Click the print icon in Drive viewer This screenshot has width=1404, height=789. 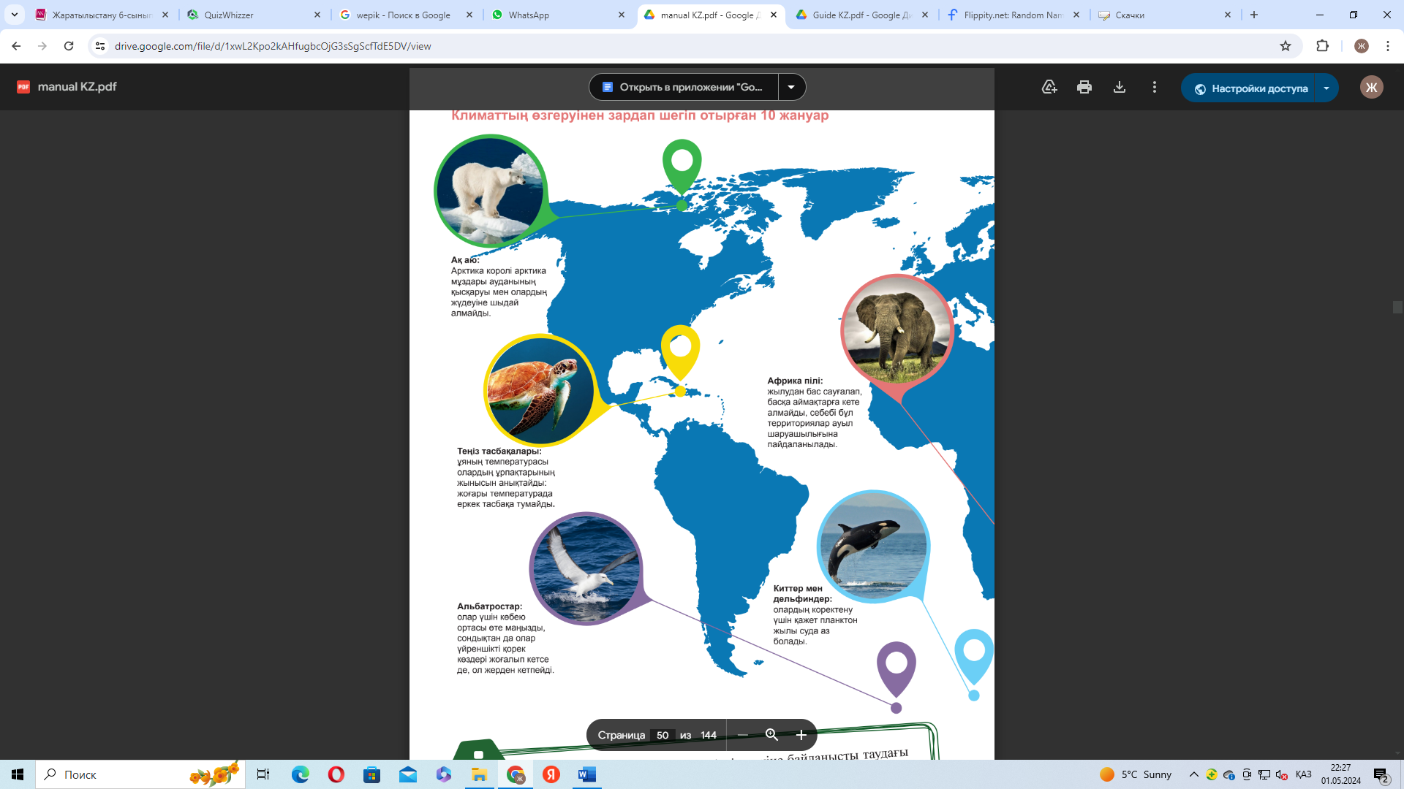(1084, 87)
